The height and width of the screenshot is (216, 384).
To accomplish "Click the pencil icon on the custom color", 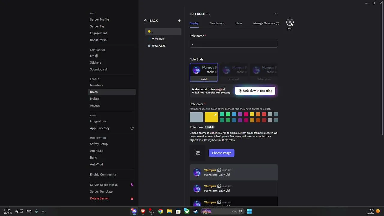I will point(215,115).
